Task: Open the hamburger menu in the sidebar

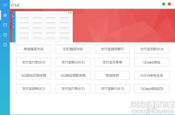Action: click(5, 5)
